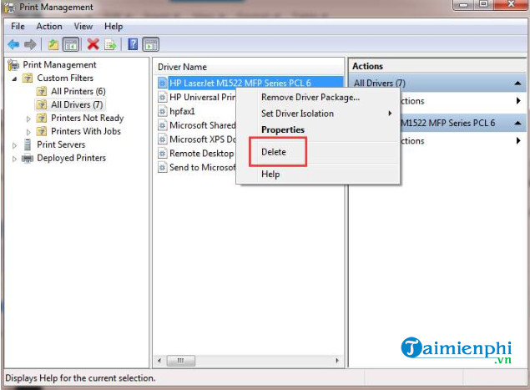Click the Up one level folder icon

tap(53, 44)
